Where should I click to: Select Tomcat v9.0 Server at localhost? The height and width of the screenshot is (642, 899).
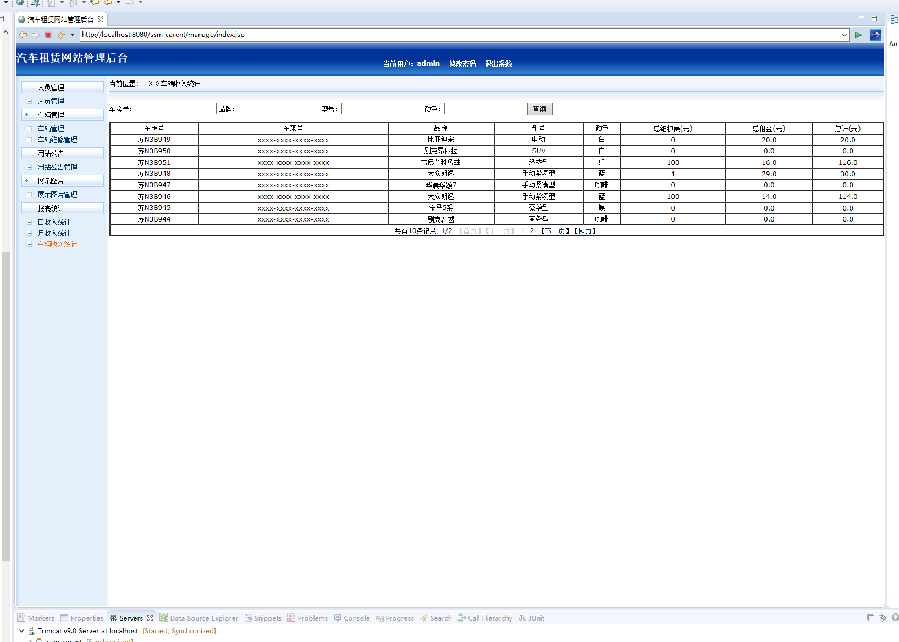(x=88, y=631)
